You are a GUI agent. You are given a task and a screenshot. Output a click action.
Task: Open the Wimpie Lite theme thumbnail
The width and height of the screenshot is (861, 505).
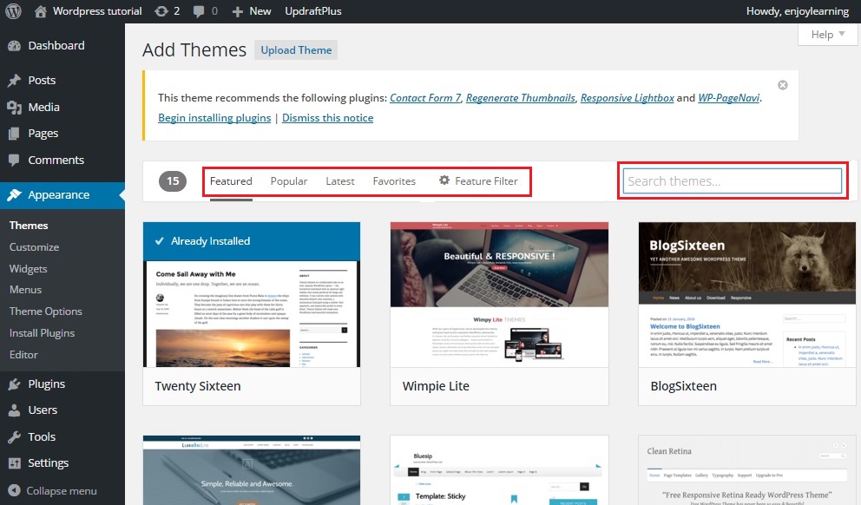pos(499,295)
